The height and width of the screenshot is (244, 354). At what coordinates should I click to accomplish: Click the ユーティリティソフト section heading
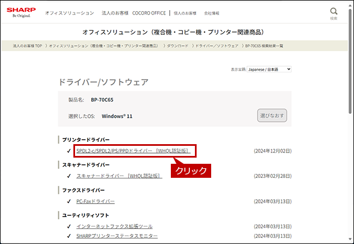pos(86,215)
